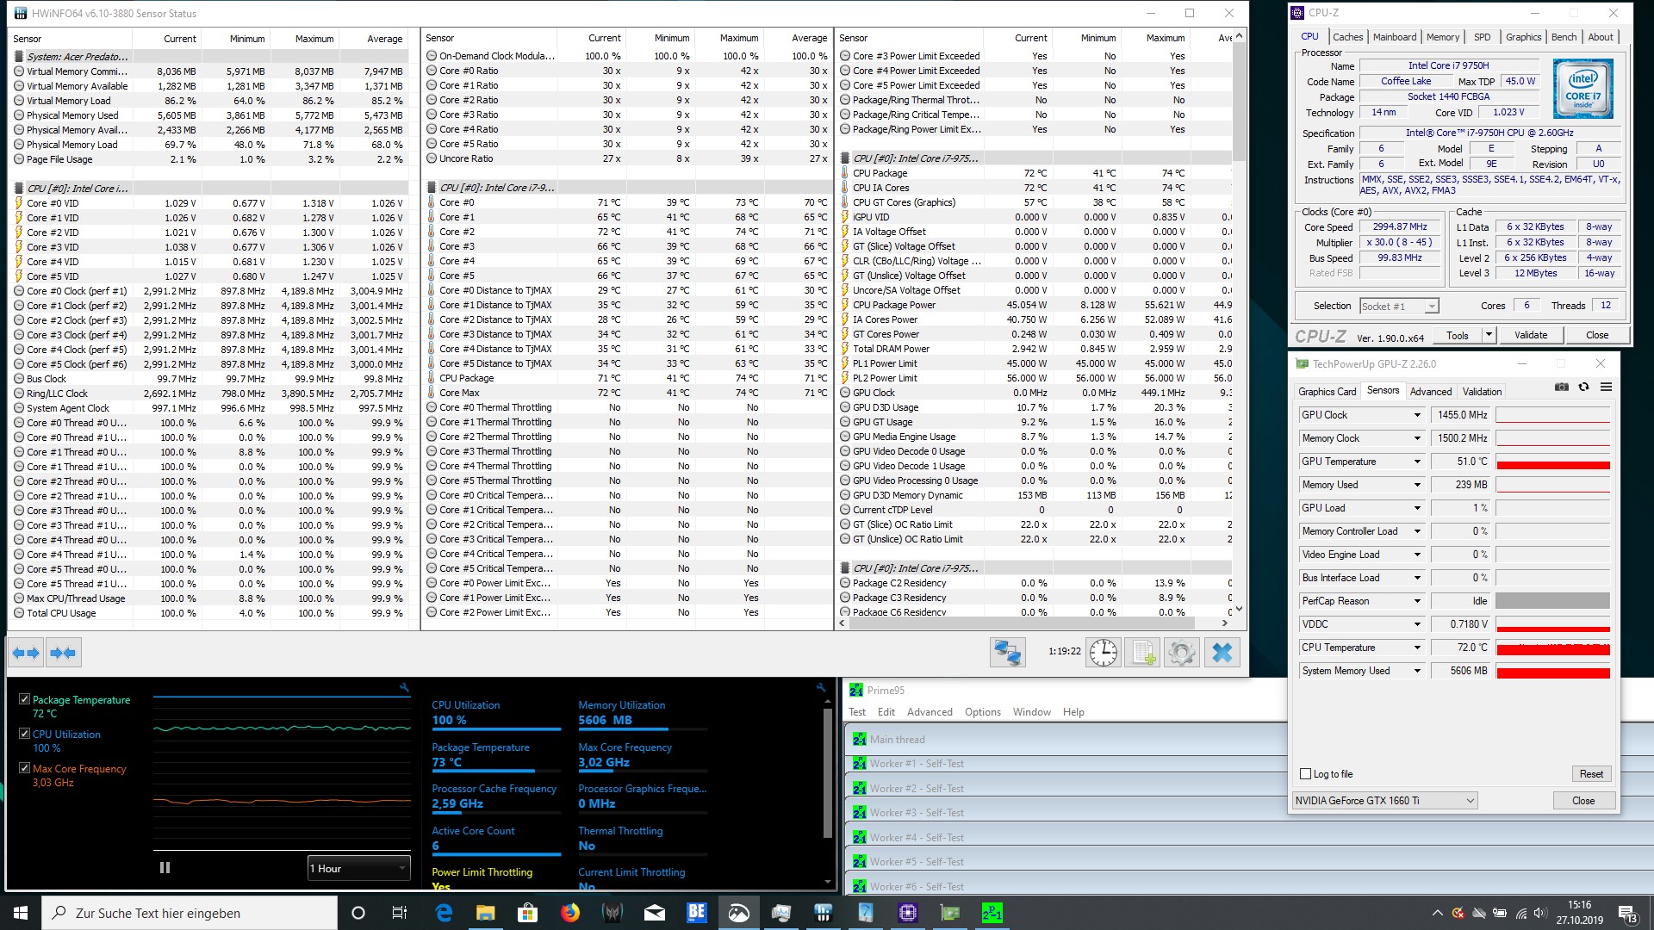Click HWiNFO blue X close-sensors icon

1222,653
